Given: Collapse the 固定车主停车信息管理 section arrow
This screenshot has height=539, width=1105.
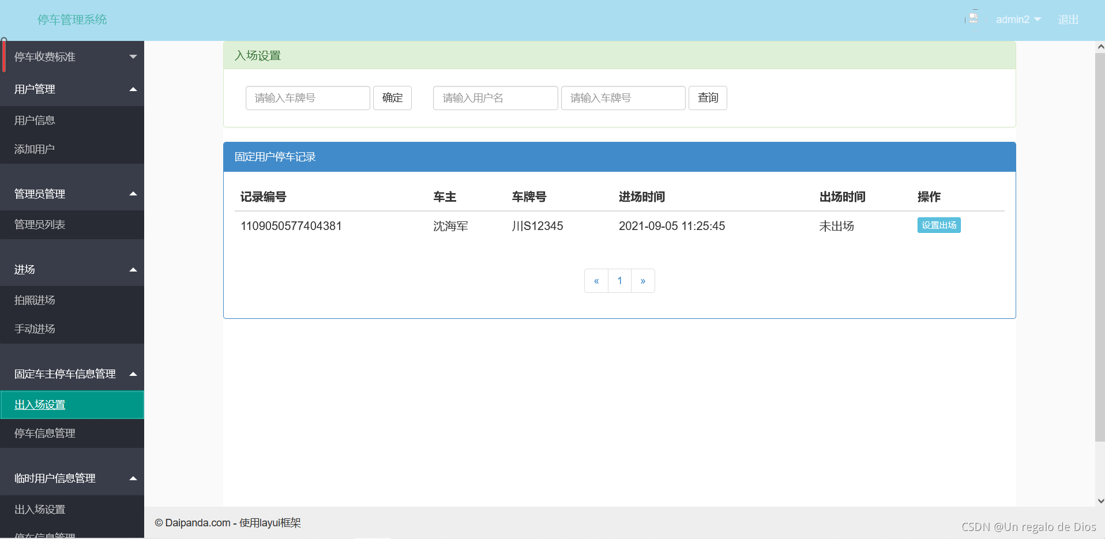Looking at the screenshot, I should pos(133,374).
